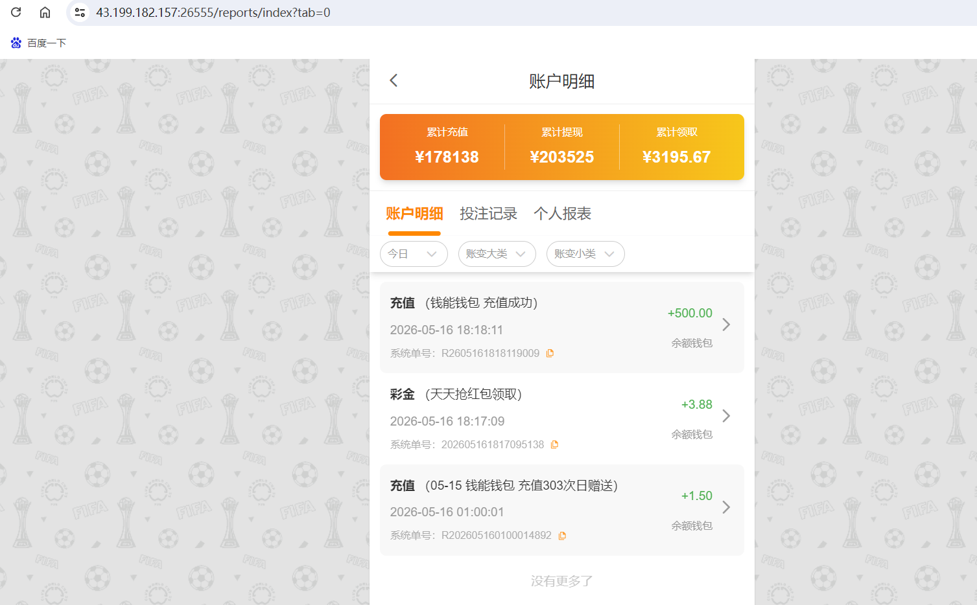977x605 pixels.
Task: Open the 账变小类 filter dropdown
Action: point(585,254)
